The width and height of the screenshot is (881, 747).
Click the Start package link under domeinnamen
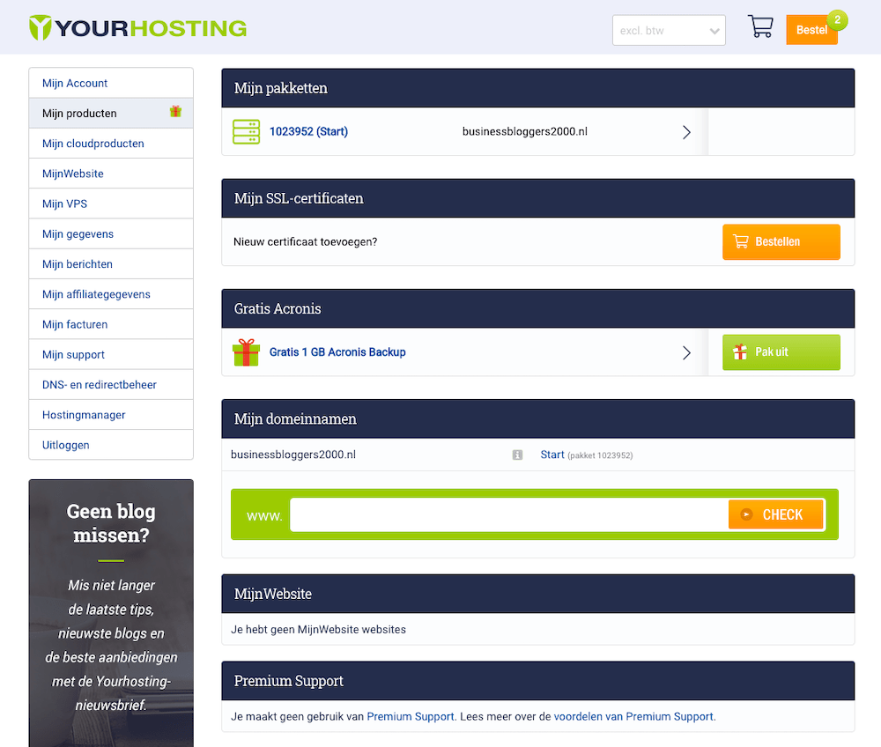point(552,455)
